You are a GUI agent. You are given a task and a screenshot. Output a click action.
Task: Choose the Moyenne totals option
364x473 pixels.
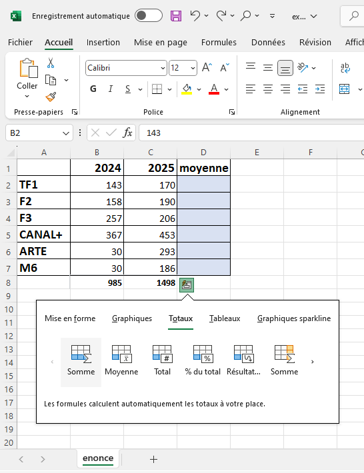tap(121, 361)
